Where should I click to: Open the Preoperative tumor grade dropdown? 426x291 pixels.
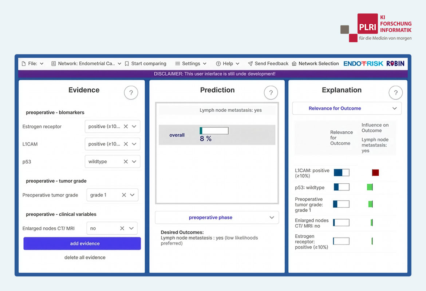click(x=132, y=195)
